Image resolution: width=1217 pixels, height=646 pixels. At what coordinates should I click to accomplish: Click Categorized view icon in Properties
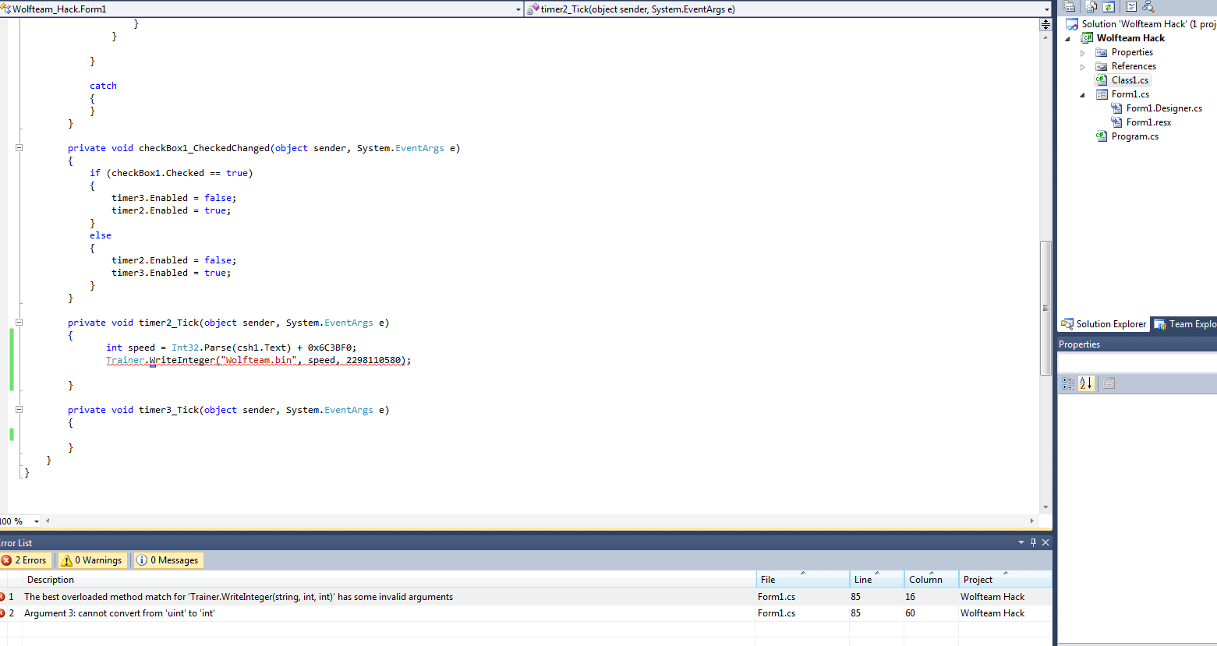1068,383
